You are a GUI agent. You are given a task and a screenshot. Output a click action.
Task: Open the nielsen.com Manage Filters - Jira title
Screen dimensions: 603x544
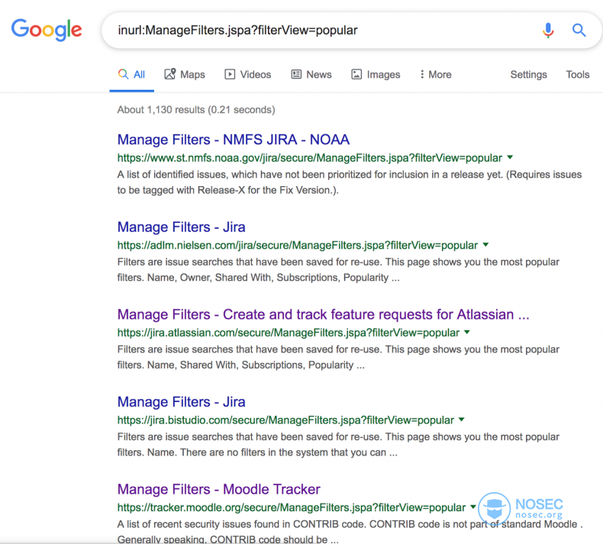[x=181, y=227]
